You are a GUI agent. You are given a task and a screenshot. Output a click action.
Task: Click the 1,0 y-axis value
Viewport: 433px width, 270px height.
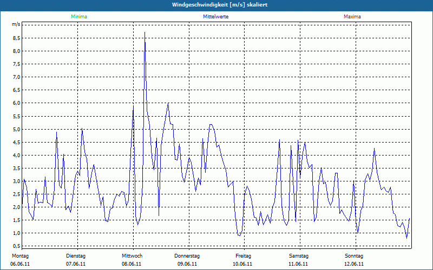[x=17, y=233]
